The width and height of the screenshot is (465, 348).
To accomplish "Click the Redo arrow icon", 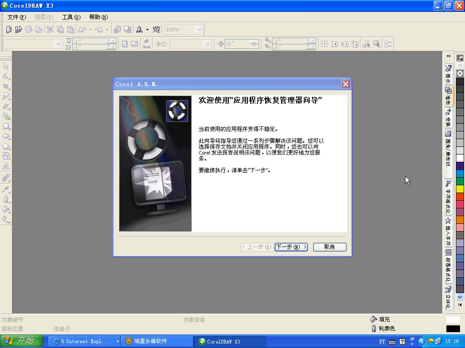I will tap(99, 29).
